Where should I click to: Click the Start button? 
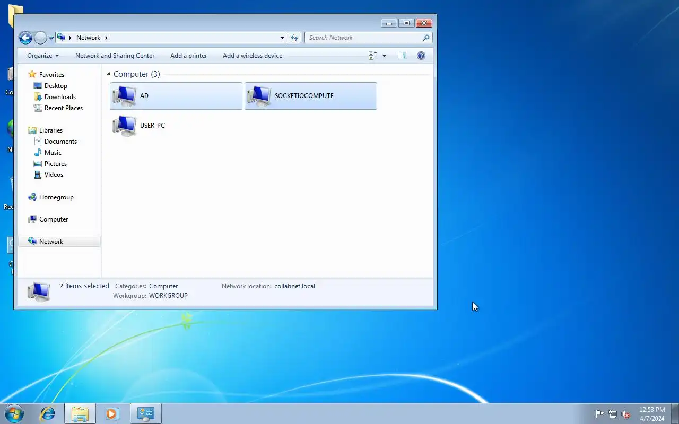pos(13,413)
